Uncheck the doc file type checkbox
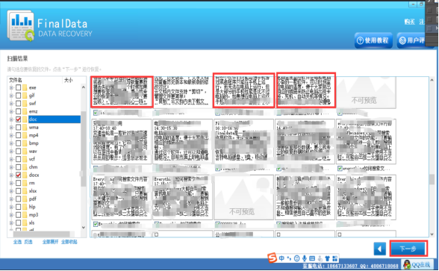The width and height of the screenshot is (439, 271). click(x=18, y=119)
